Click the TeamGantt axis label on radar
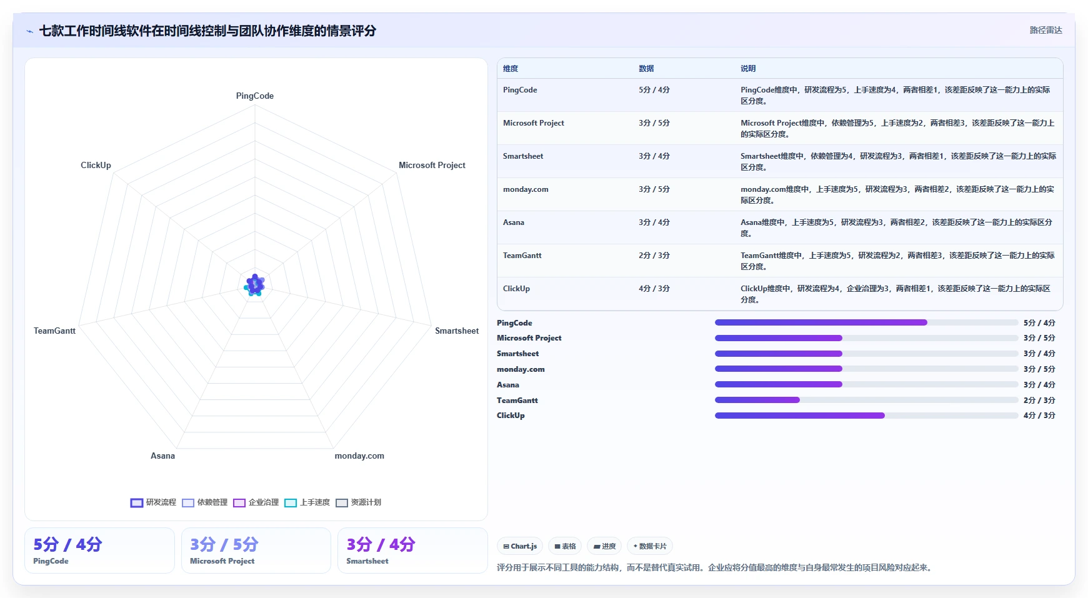The image size is (1088, 598). [54, 331]
